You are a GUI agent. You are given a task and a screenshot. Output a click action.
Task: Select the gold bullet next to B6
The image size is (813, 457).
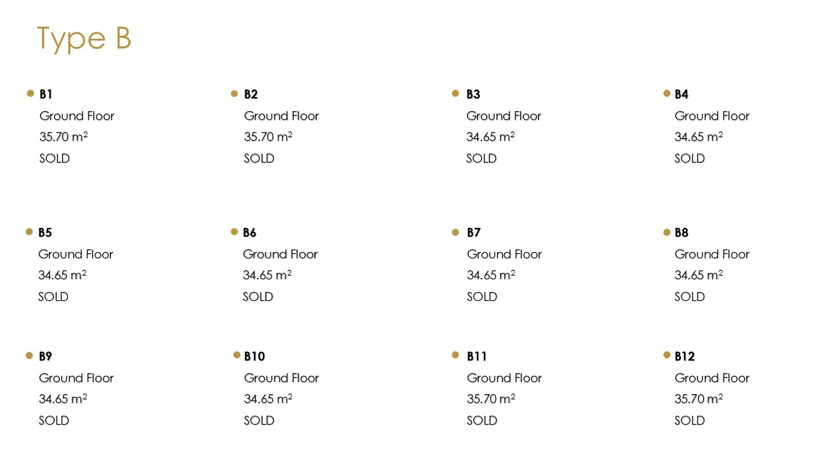[234, 232]
